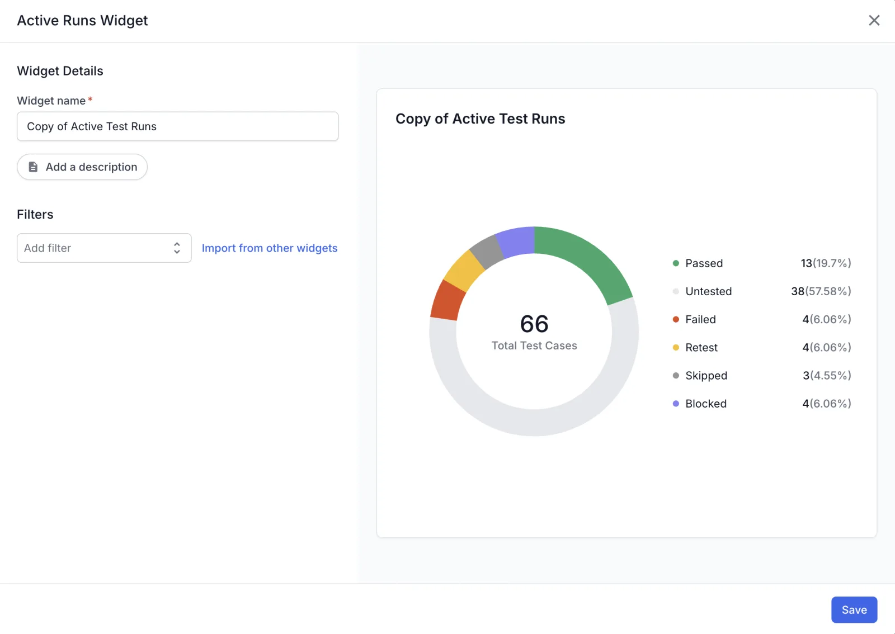Click the yellow Retest donut segment
The image size is (895, 634).
(x=463, y=272)
